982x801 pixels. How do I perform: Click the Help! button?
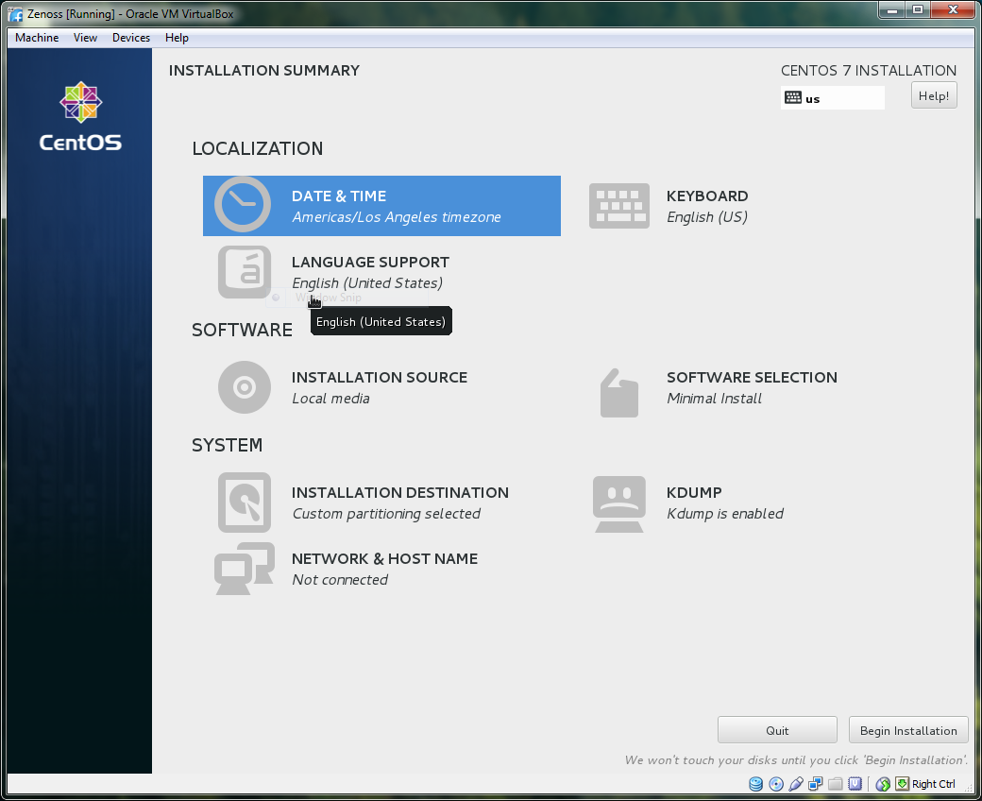click(x=933, y=95)
